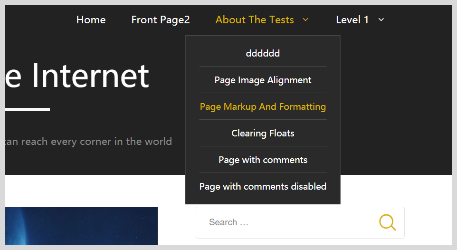Choose Clearing Floats from submenu
The width and height of the screenshot is (457, 250).
click(x=263, y=133)
